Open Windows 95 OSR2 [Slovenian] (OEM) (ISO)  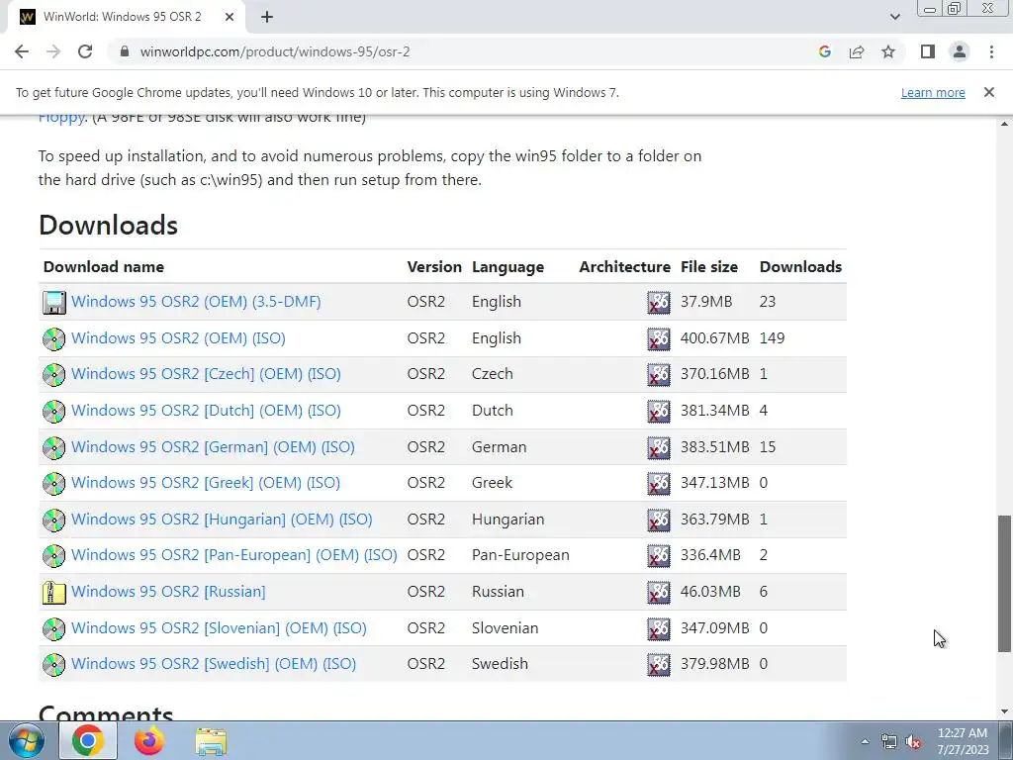(219, 627)
